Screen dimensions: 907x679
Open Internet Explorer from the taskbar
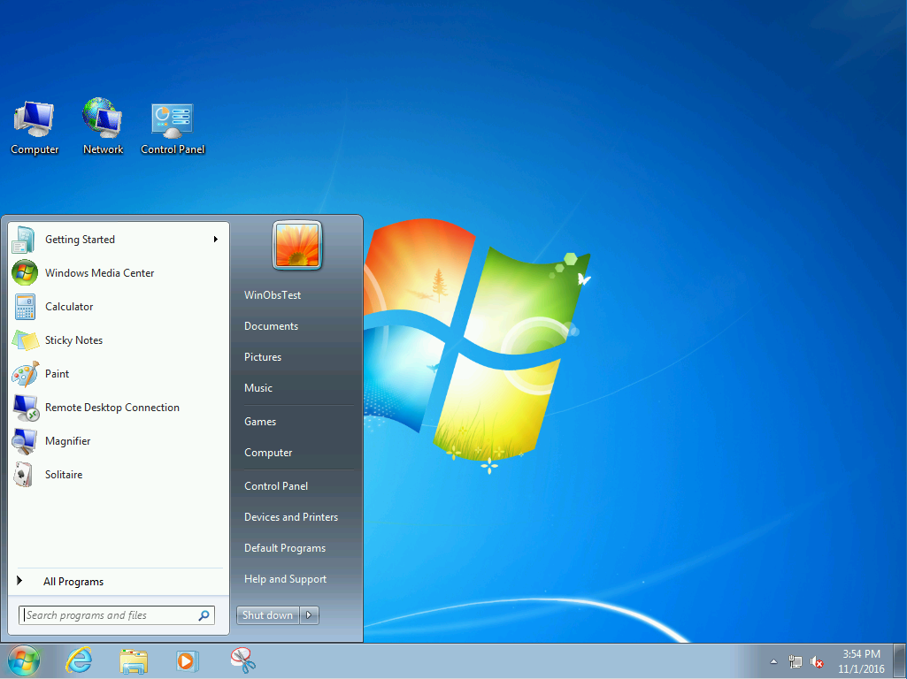pos(79,660)
